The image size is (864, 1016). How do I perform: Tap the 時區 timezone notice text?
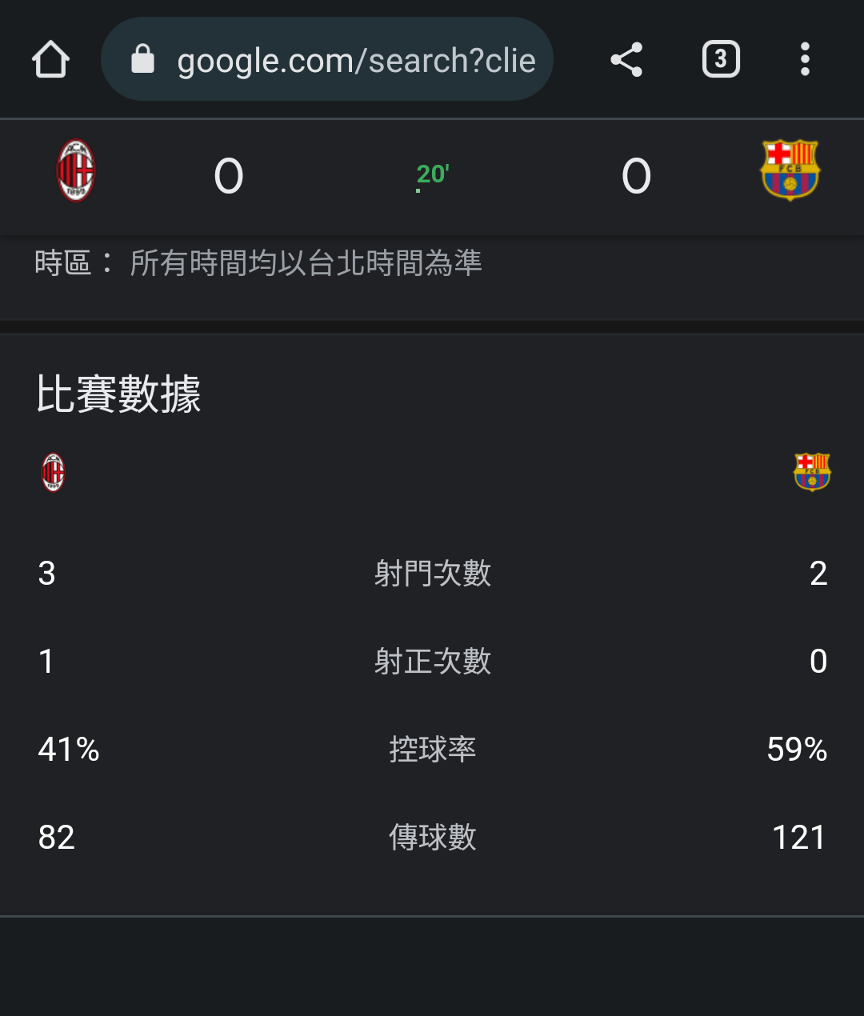click(258, 263)
